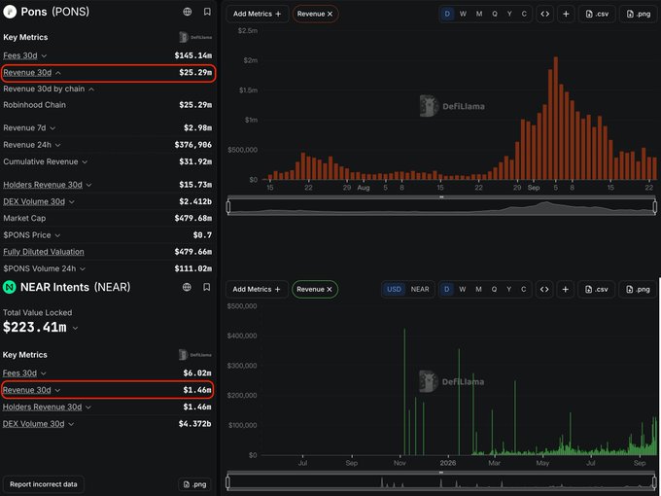
Task: Open Add Metrics on the NEAR chart
Action: (257, 290)
